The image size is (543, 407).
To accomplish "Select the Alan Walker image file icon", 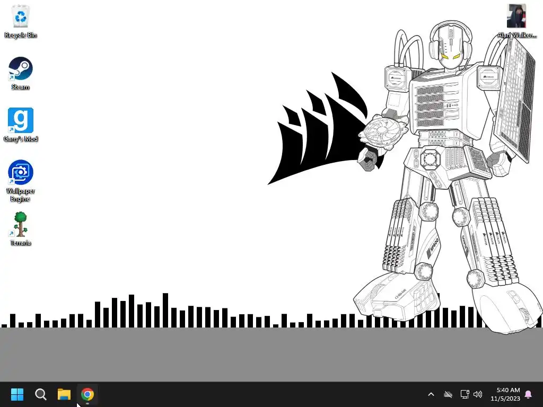I will click(516, 21).
